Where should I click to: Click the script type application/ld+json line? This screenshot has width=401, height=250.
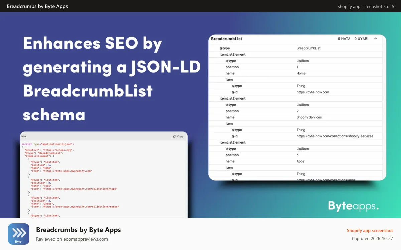48,144
